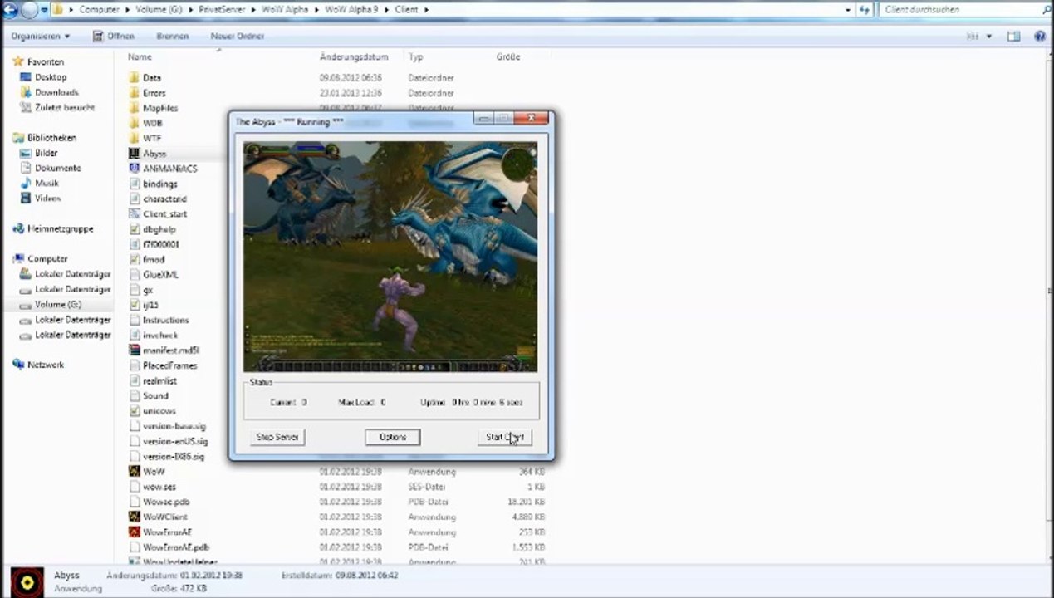The height and width of the screenshot is (598, 1054).
Task: Select the Wowae.pdb file
Action: (x=166, y=502)
